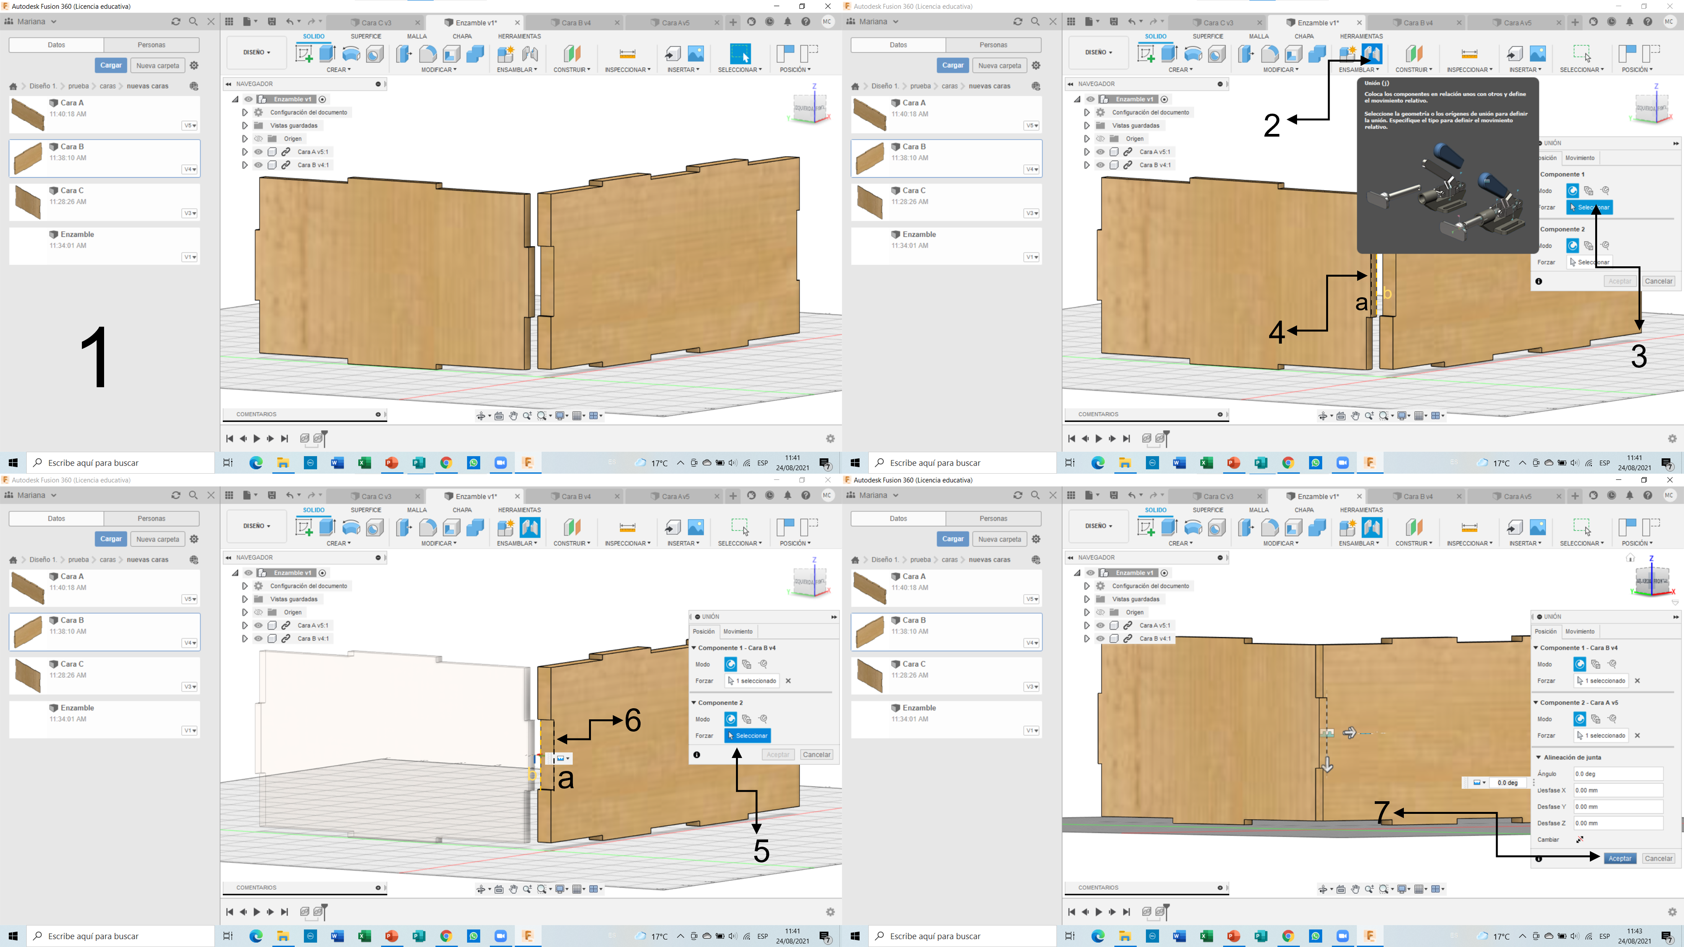The height and width of the screenshot is (947, 1684).
Task: Collapse the Alineación de junta section
Action: click(x=1538, y=758)
